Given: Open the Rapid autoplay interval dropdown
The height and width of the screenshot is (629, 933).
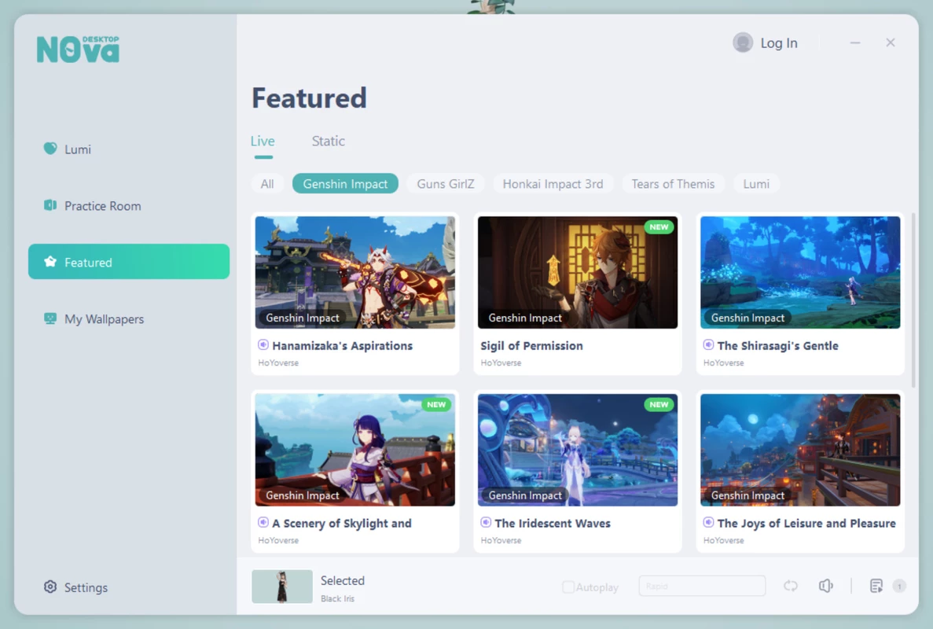Looking at the screenshot, I should (x=702, y=587).
